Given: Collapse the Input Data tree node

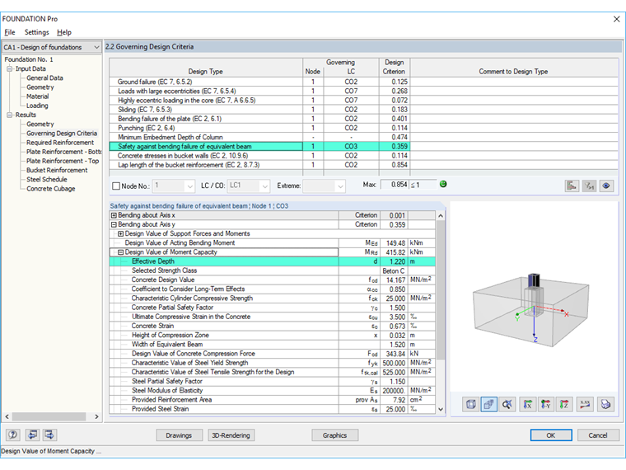Looking at the screenshot, I should (10, 68).
